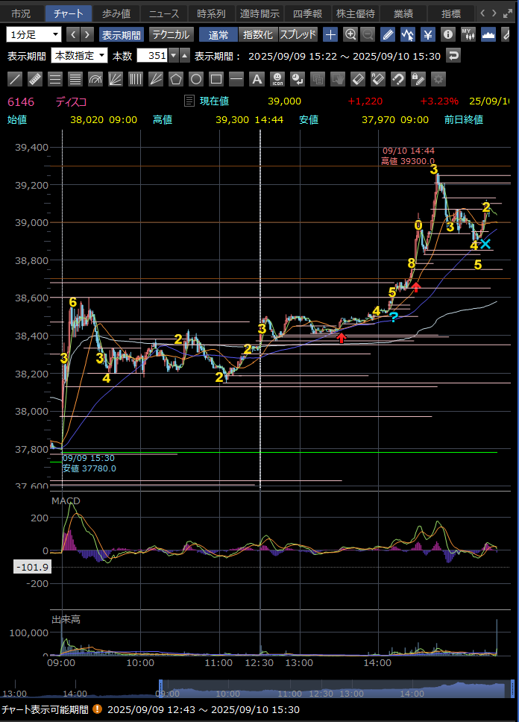Viewport: 519px width, 722px height.
Task: Toggle the magnet snap tool
Action: click(398, 79)
